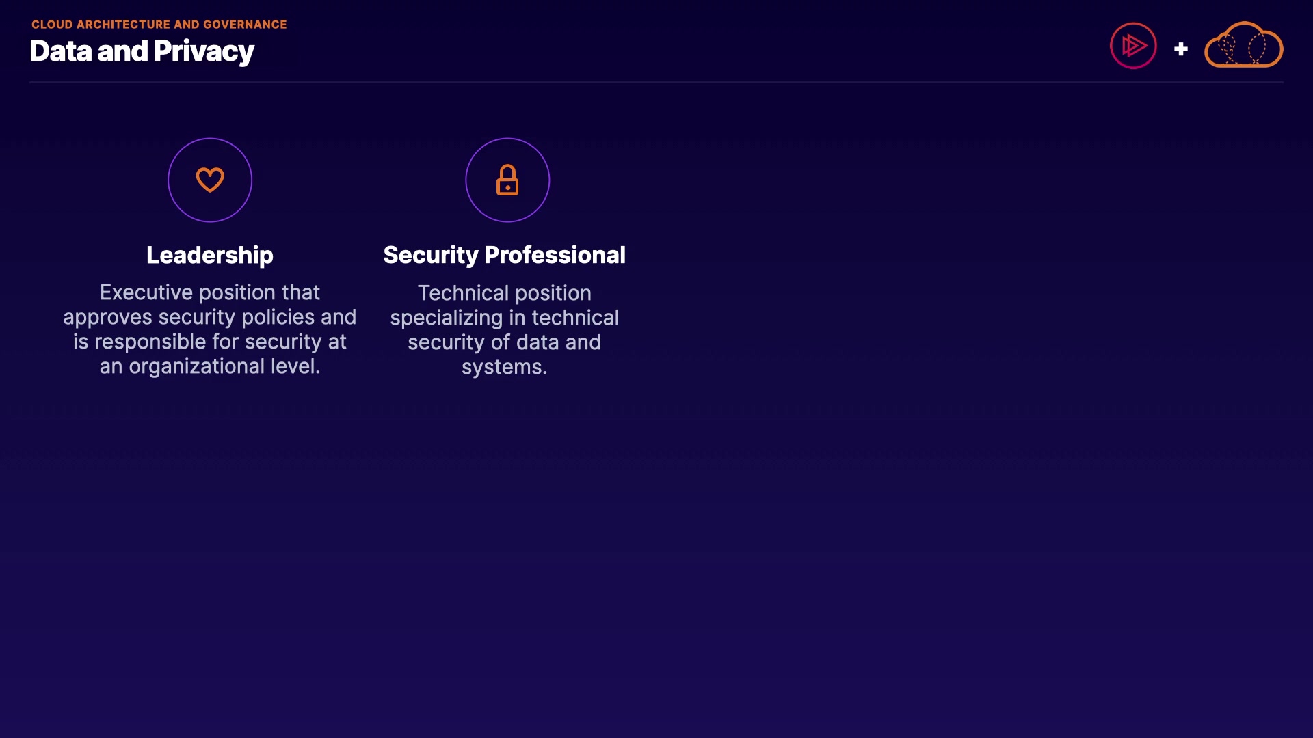1313x738 pixels.
Task: Click the plus sign between the logos
Action: tap(1180, 49)
